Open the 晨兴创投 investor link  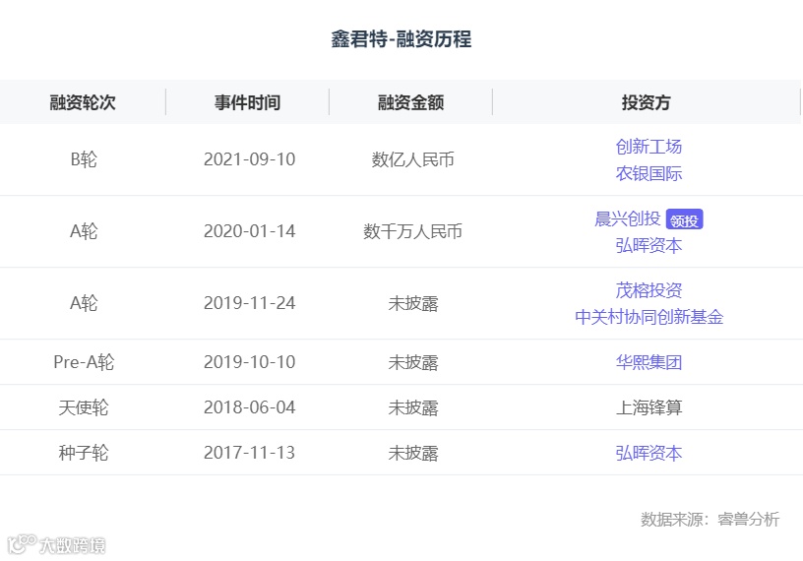coord(628,218)
